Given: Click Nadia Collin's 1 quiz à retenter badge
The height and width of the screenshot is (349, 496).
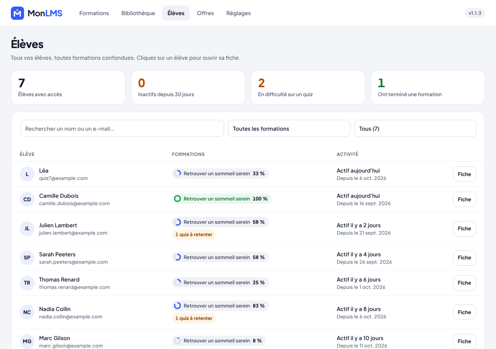Looking at the screenshot, I should [194, 318].
